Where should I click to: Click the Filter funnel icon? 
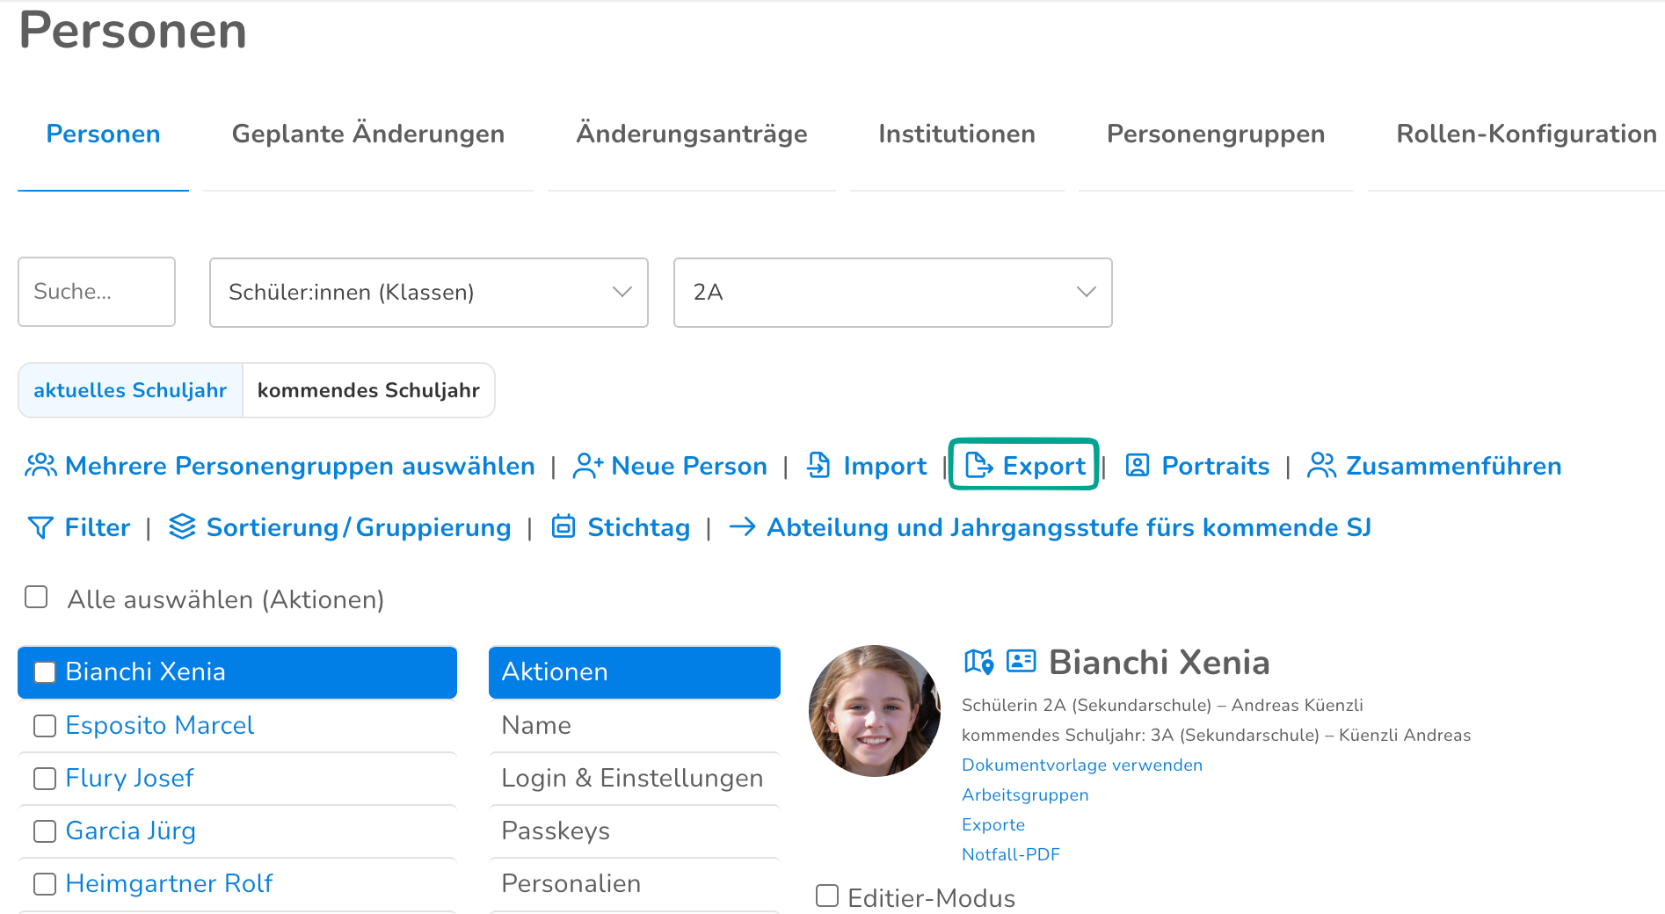[x=40, y=527]
